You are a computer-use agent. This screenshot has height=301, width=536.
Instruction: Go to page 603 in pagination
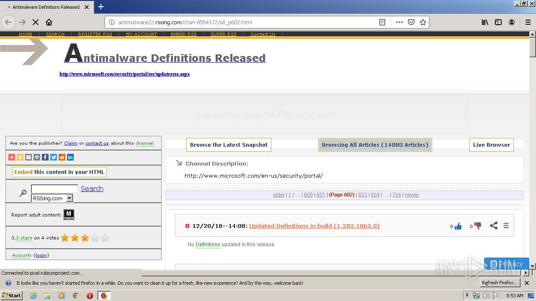[363, 195]
